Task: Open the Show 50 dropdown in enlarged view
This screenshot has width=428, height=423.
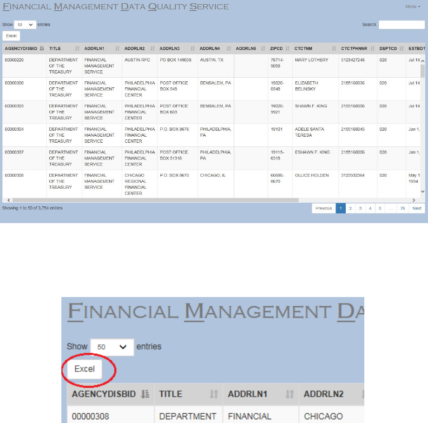Action: 112,347
